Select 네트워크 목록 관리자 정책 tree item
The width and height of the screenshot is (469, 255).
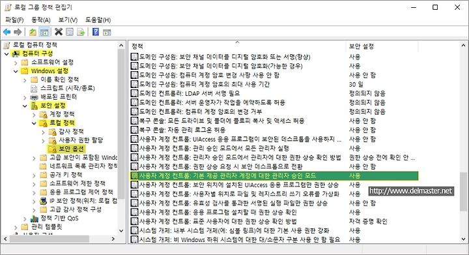point(83,166)
